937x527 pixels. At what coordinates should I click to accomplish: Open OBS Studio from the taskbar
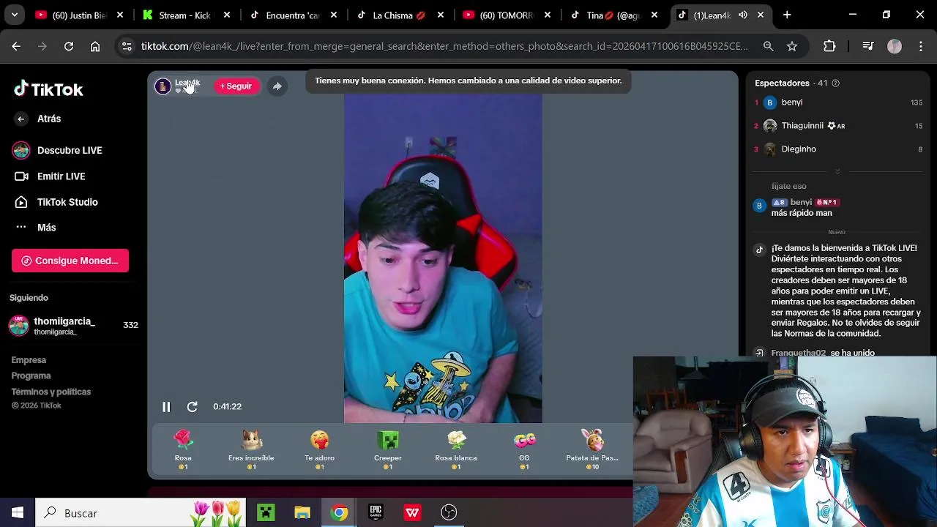click(449, 512)
